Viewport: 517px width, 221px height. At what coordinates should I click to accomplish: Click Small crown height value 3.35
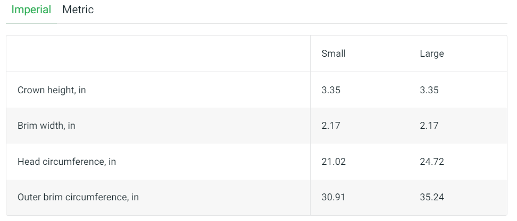[331, 90]
